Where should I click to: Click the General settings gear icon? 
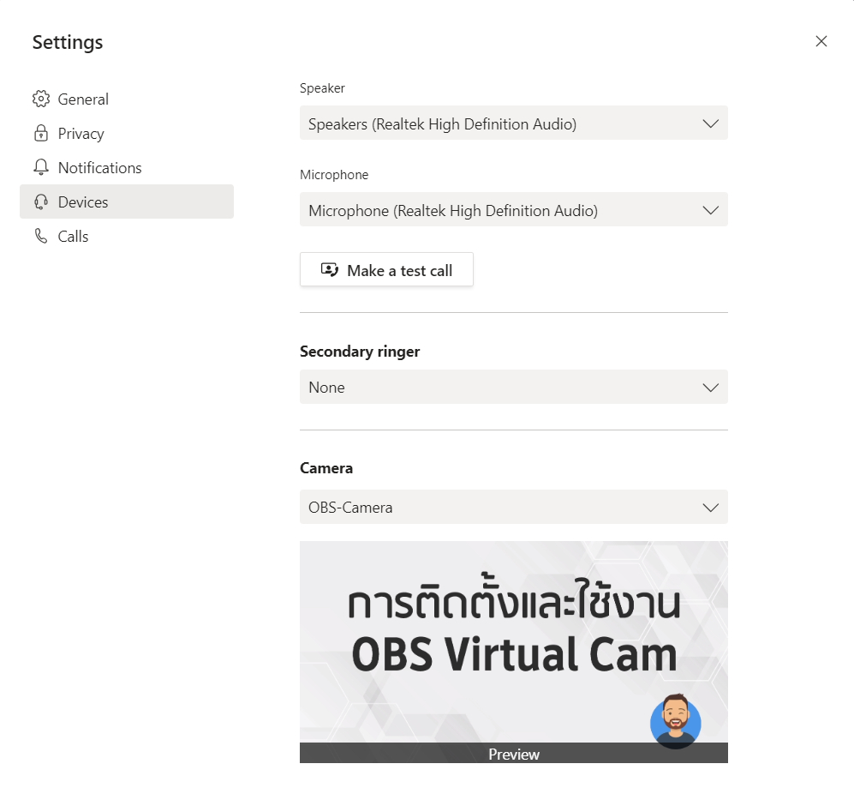(40, 99)
